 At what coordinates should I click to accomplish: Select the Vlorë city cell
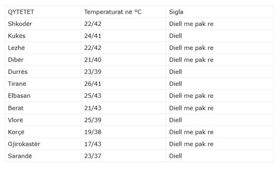(x=16, y=120)
